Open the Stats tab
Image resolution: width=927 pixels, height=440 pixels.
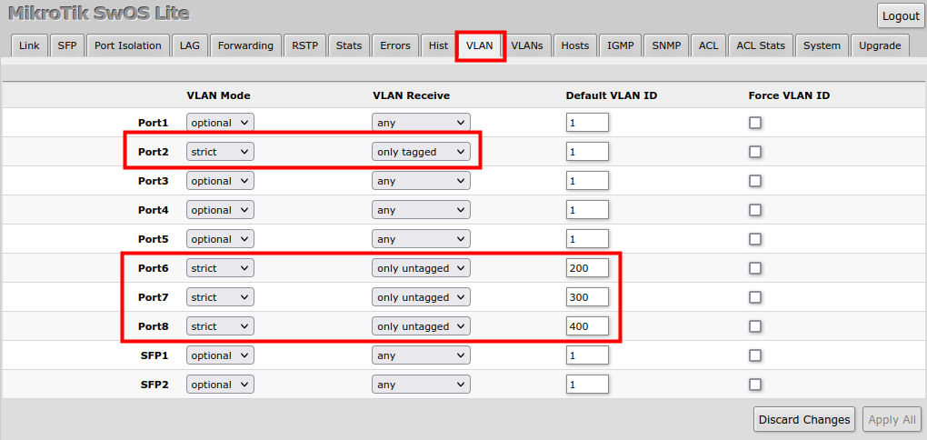pos(349,45)
